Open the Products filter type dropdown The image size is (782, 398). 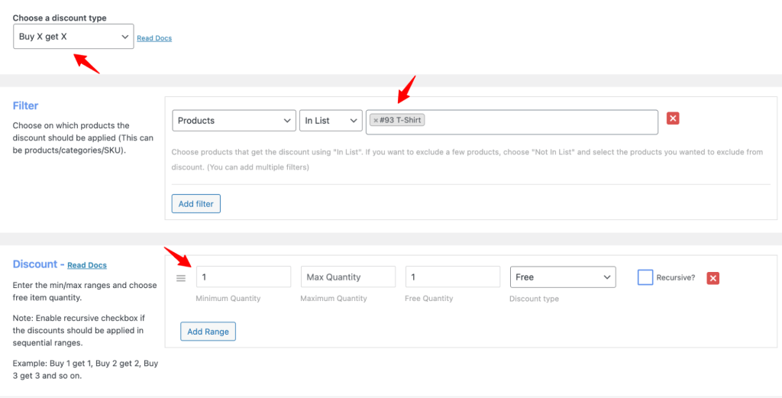click(x=234, y=121)
